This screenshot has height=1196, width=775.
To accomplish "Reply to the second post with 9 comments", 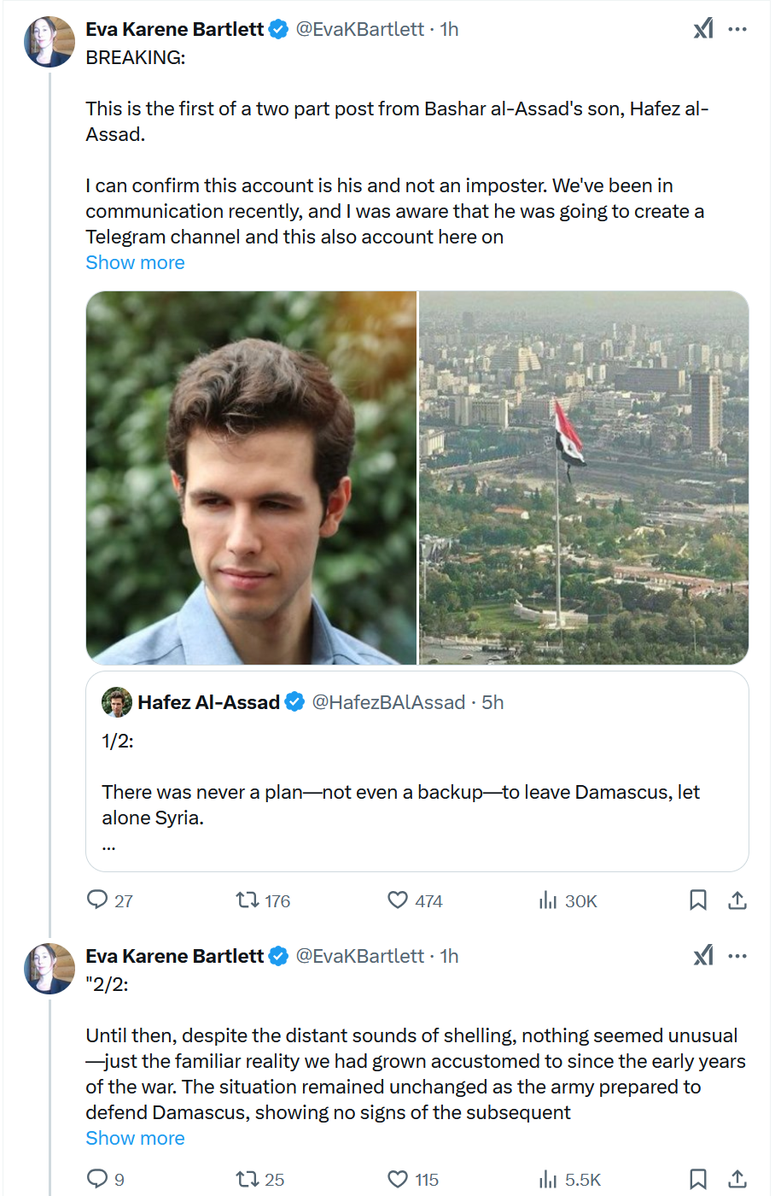I will 98,1179.
